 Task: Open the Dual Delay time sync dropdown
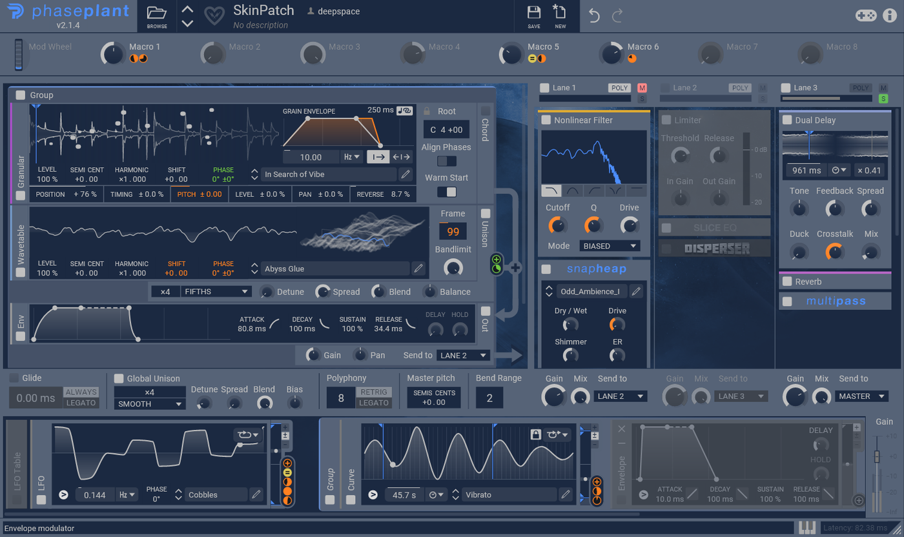[x=839, y=170]
